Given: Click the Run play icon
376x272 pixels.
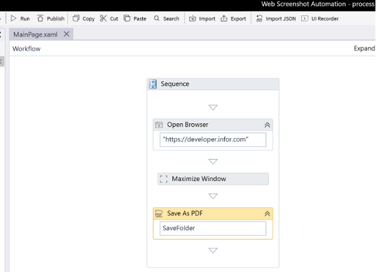Looking at the screenshot, I should pos(14,19).
